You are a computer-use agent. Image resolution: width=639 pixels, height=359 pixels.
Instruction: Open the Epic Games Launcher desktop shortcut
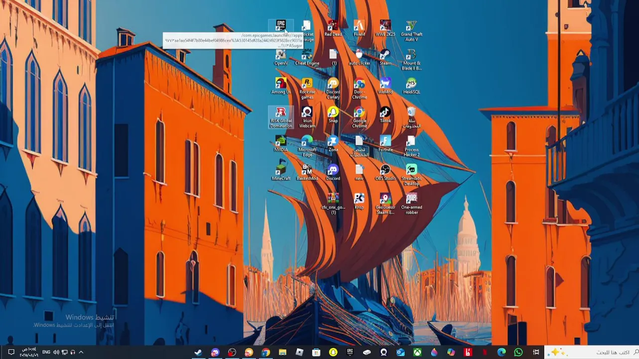pos(281,26)
